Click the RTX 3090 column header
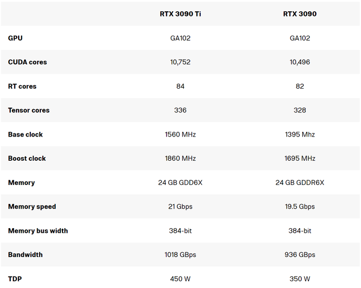Image resolution: width=361 pixels, height=288 pixels. [x=300, y=14]
